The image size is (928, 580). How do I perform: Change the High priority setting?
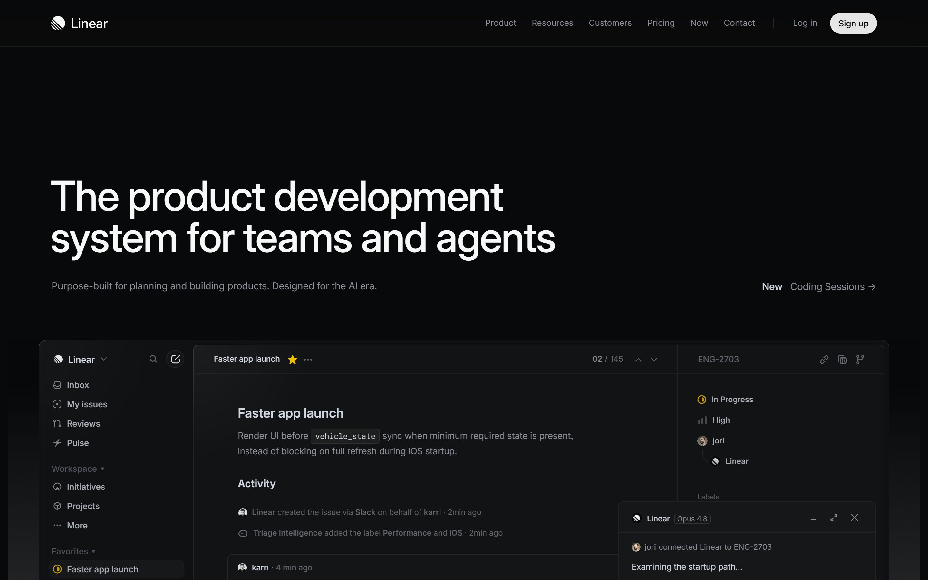tap(714, 420)
